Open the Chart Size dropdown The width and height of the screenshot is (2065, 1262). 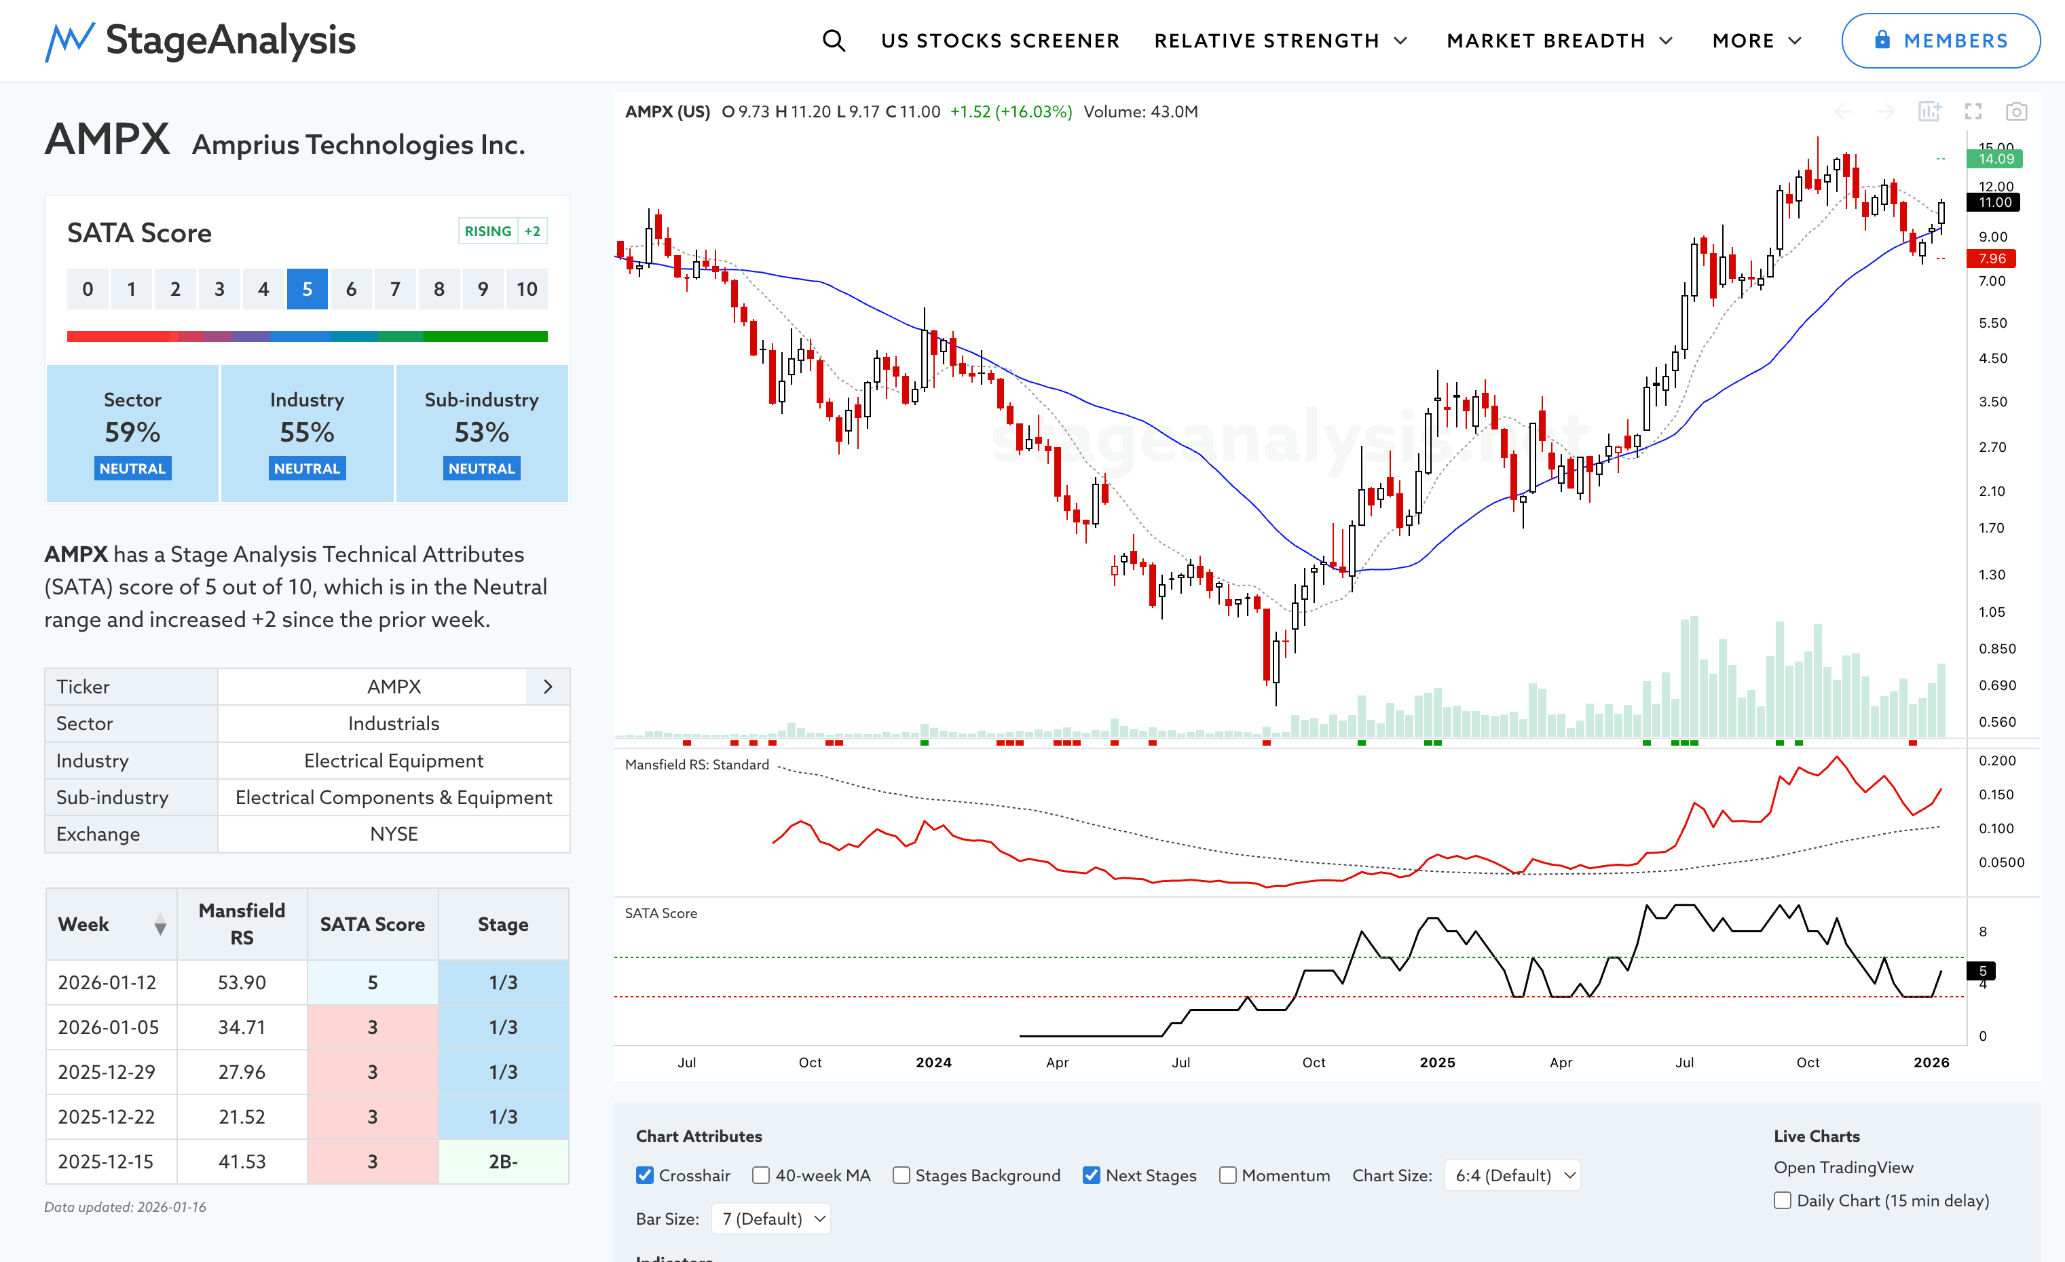tap(1512, 1175)
